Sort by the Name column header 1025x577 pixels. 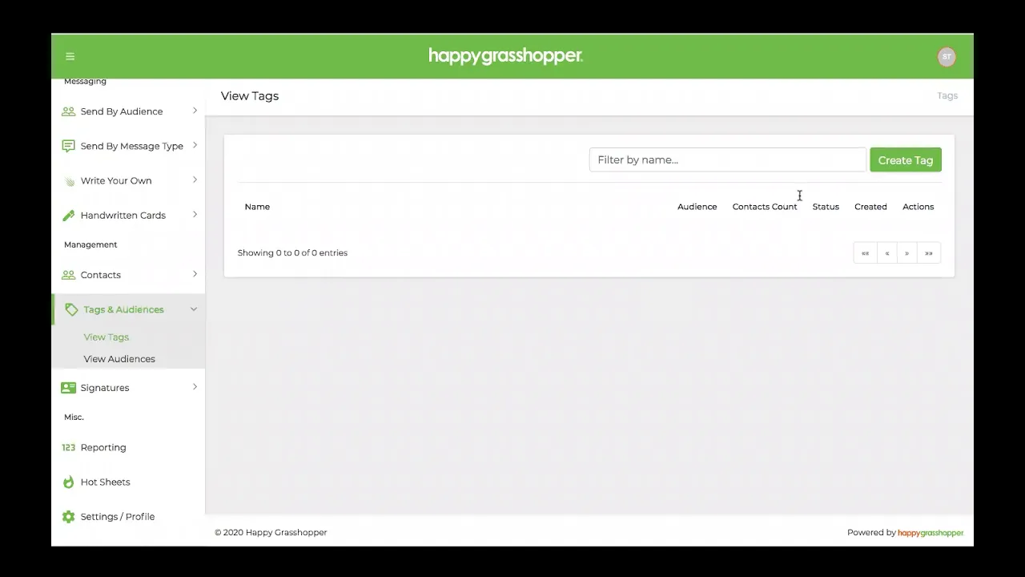tap(257, 207)
